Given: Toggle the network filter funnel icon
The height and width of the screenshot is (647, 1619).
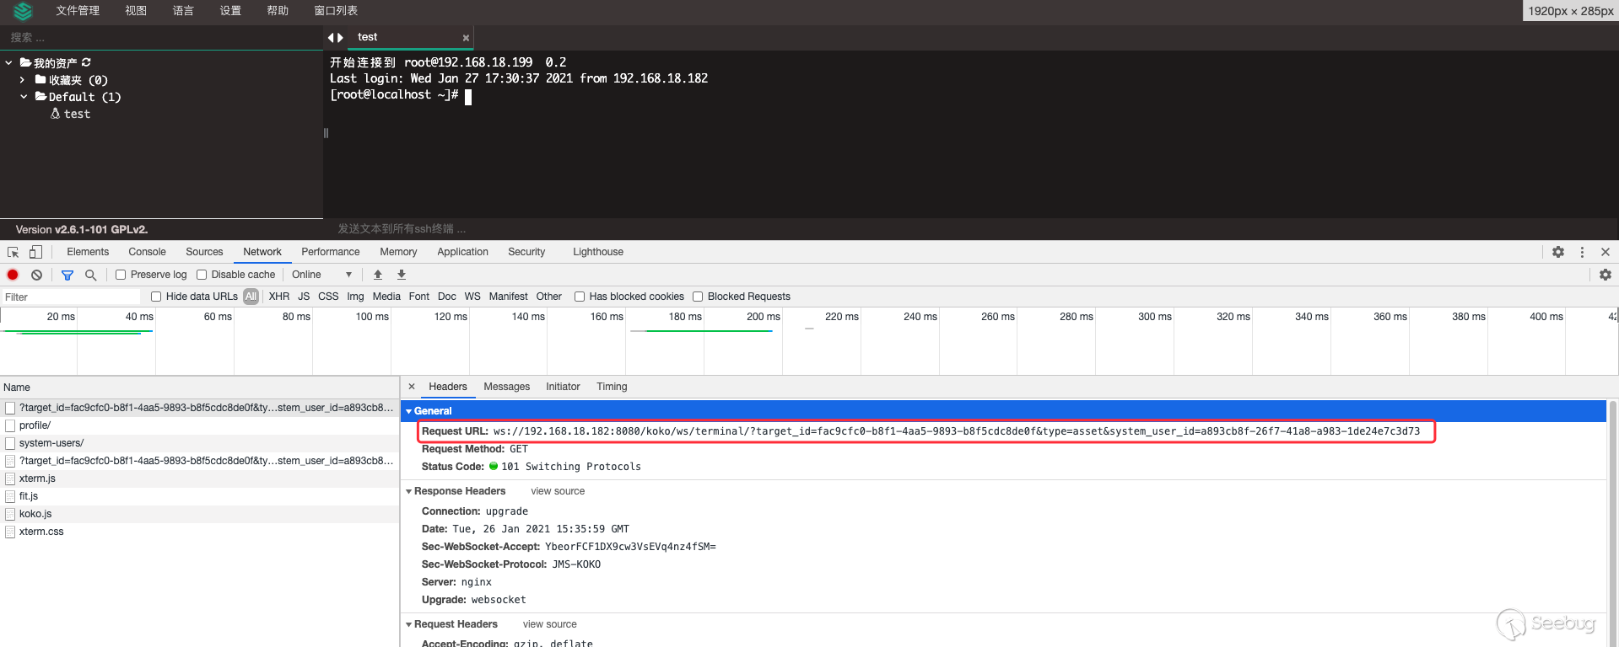Looking at the screenshot, I should tap(67, 275).
